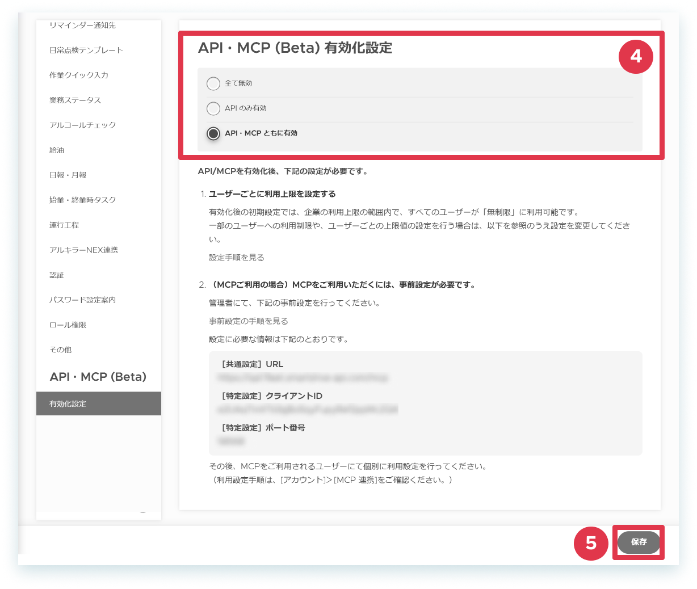This screenshot has height=589, width=697.
Task: Open パスワード設定案内 in the sidebar
Action: coord(83,300)
